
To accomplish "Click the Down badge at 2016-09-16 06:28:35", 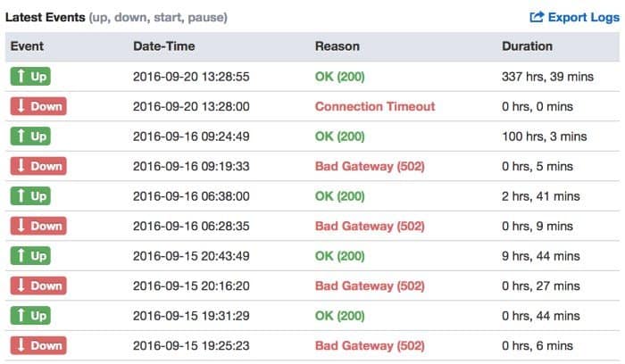I will (x=38, y=226).
